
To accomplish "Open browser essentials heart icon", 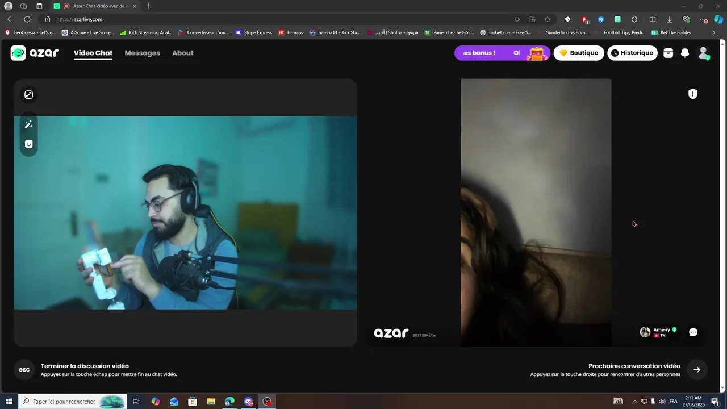I will tap(686, 19).
